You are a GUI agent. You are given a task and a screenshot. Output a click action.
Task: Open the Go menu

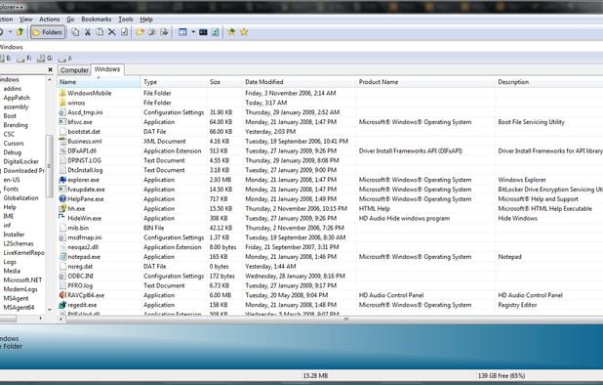click(70, 20)
